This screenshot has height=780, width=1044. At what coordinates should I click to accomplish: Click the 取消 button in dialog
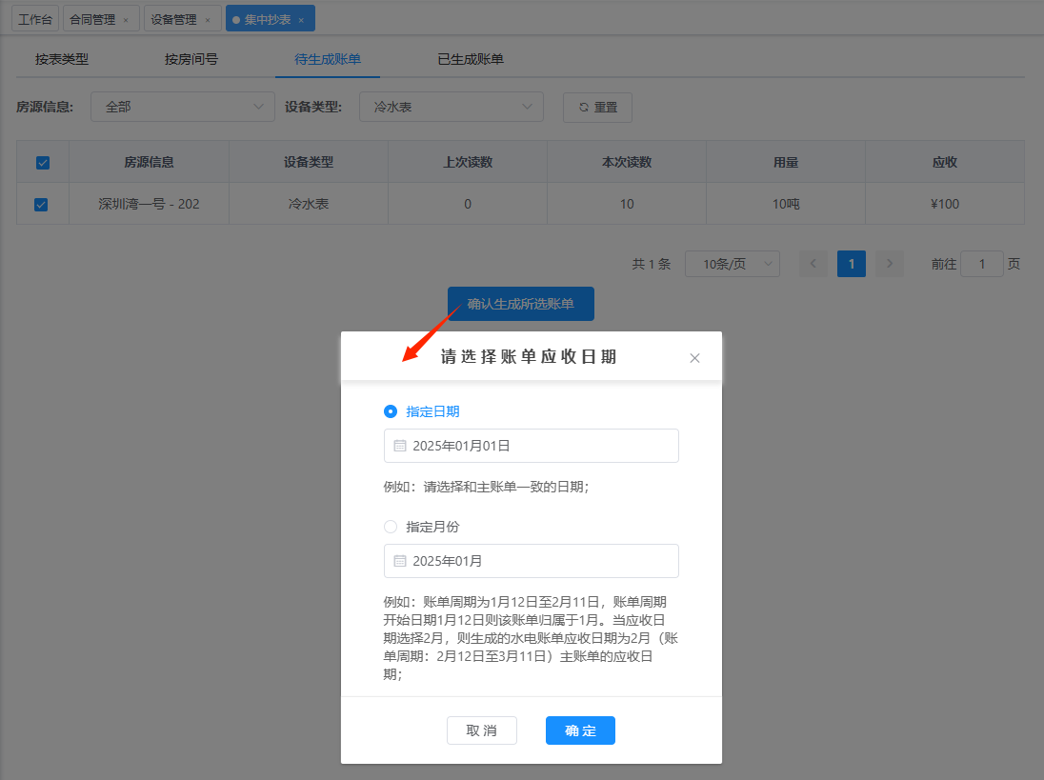pos(481,730)
